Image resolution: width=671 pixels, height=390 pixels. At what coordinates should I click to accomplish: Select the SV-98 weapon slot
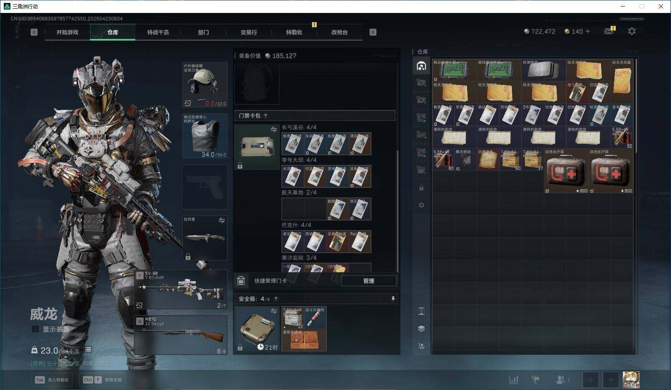click(181, 290)
